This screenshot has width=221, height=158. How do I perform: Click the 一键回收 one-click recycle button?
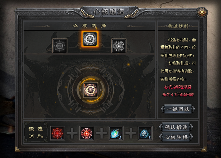tap(178, 109)
